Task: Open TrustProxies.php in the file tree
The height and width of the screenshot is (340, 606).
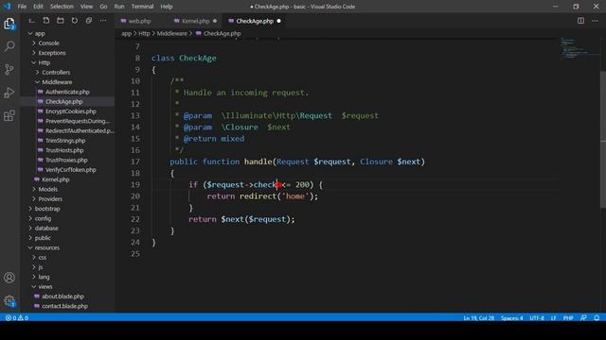Action: pos(67,160)
